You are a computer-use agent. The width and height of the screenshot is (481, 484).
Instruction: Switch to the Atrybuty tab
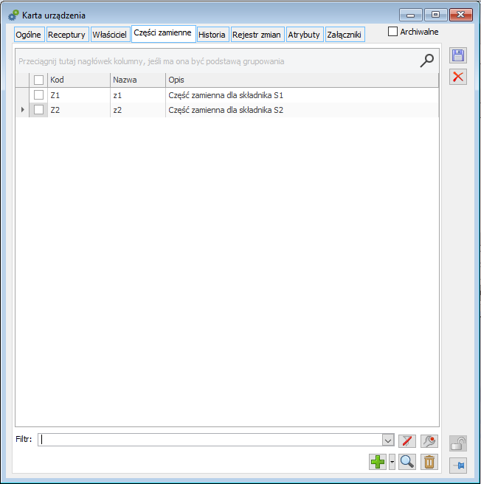[305, 35]
